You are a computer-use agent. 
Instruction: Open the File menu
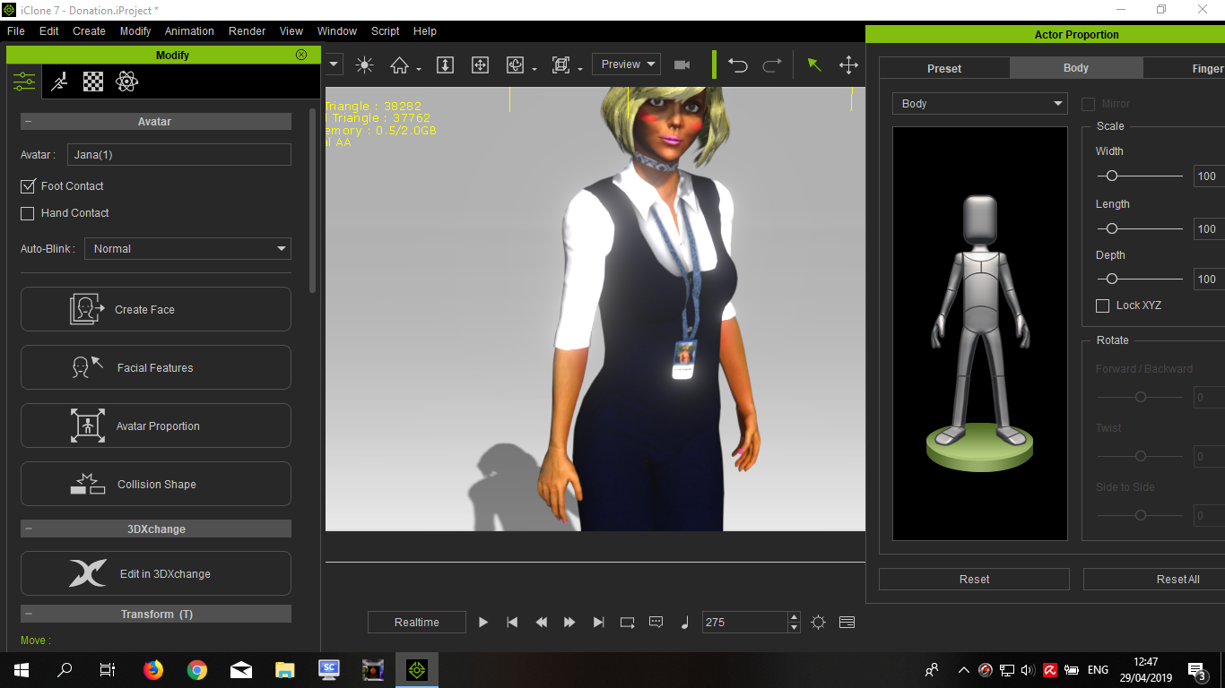tap(15, 30)
